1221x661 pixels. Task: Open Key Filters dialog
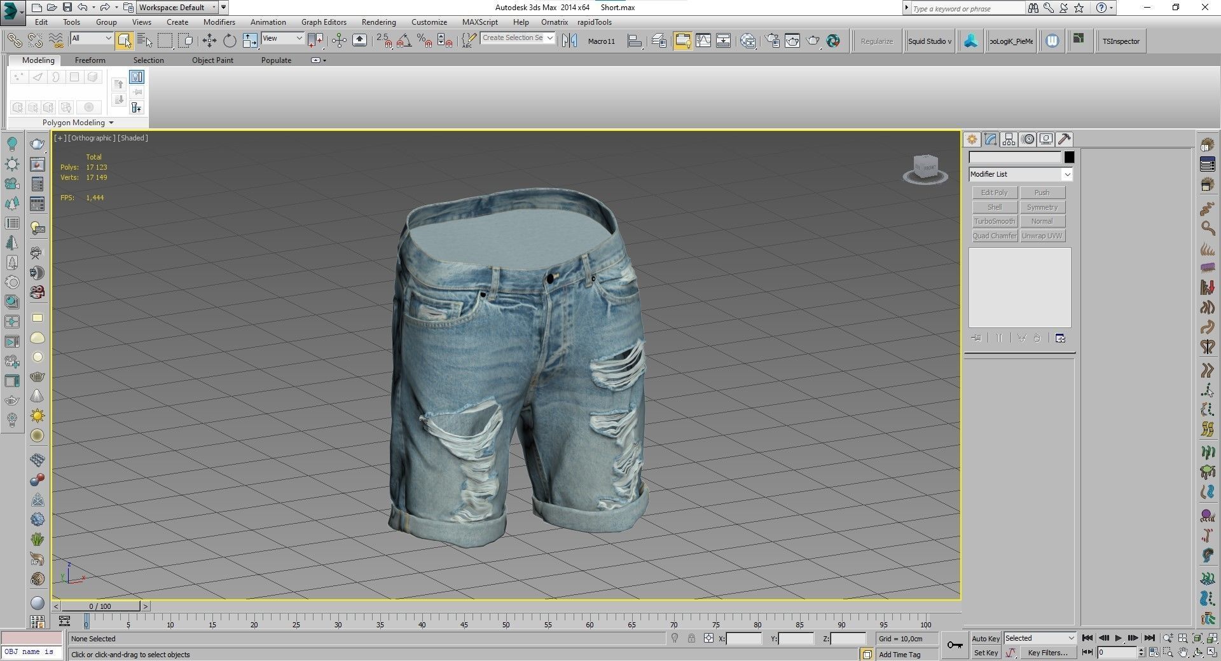tap(1047, 653)
